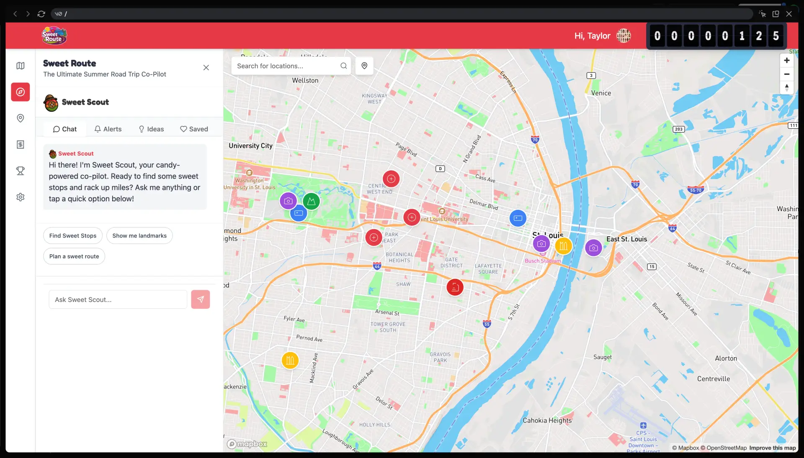
Task: Click the green mountain map marker
Action: click(x=311, y=201)
